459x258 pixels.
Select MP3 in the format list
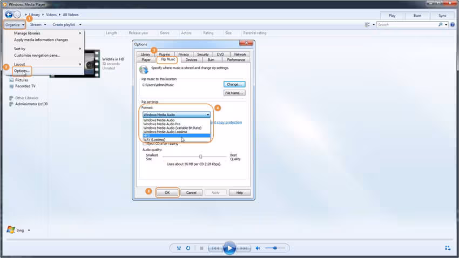tap(176, 135)
